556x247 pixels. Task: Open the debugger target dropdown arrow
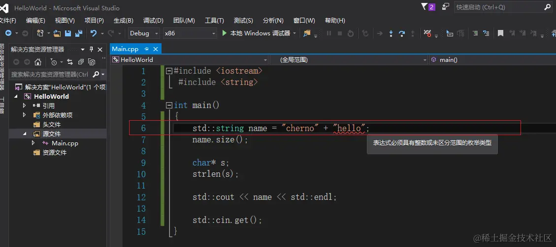coord(294,33)
